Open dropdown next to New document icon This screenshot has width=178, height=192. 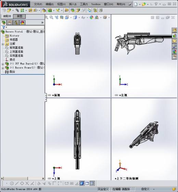[x=140, y=4]
